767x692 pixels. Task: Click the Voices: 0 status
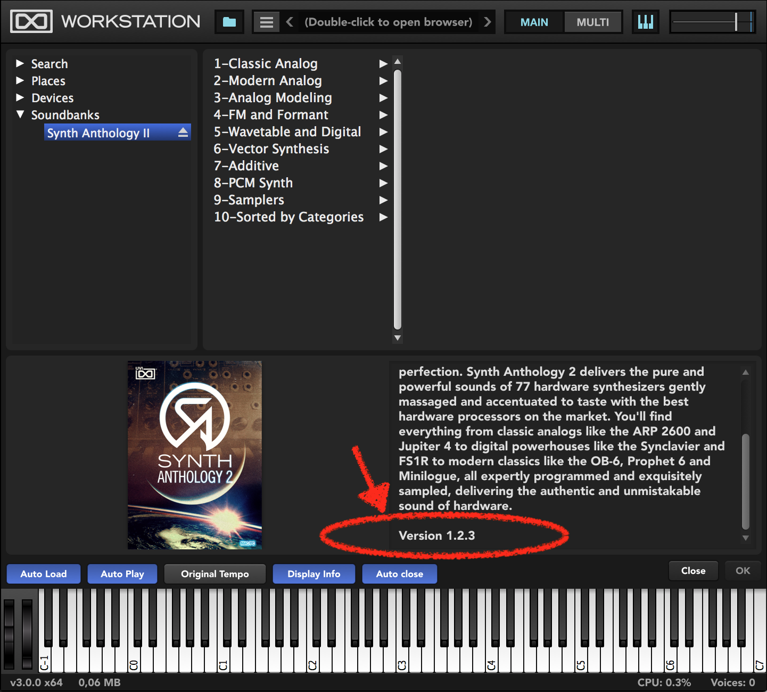point(733,682)
